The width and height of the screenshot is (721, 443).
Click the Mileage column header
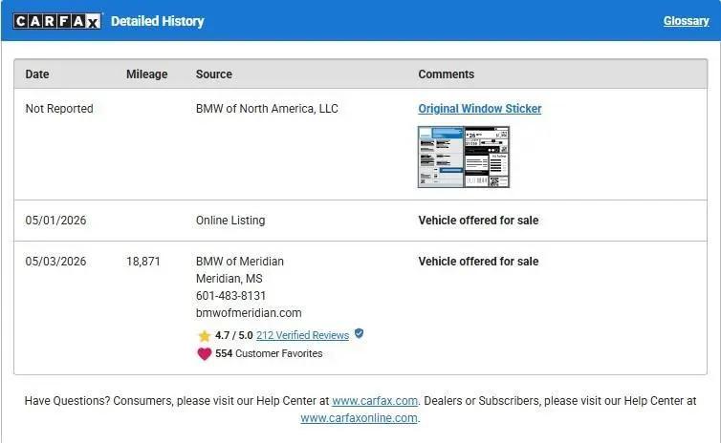click(146, 74)
